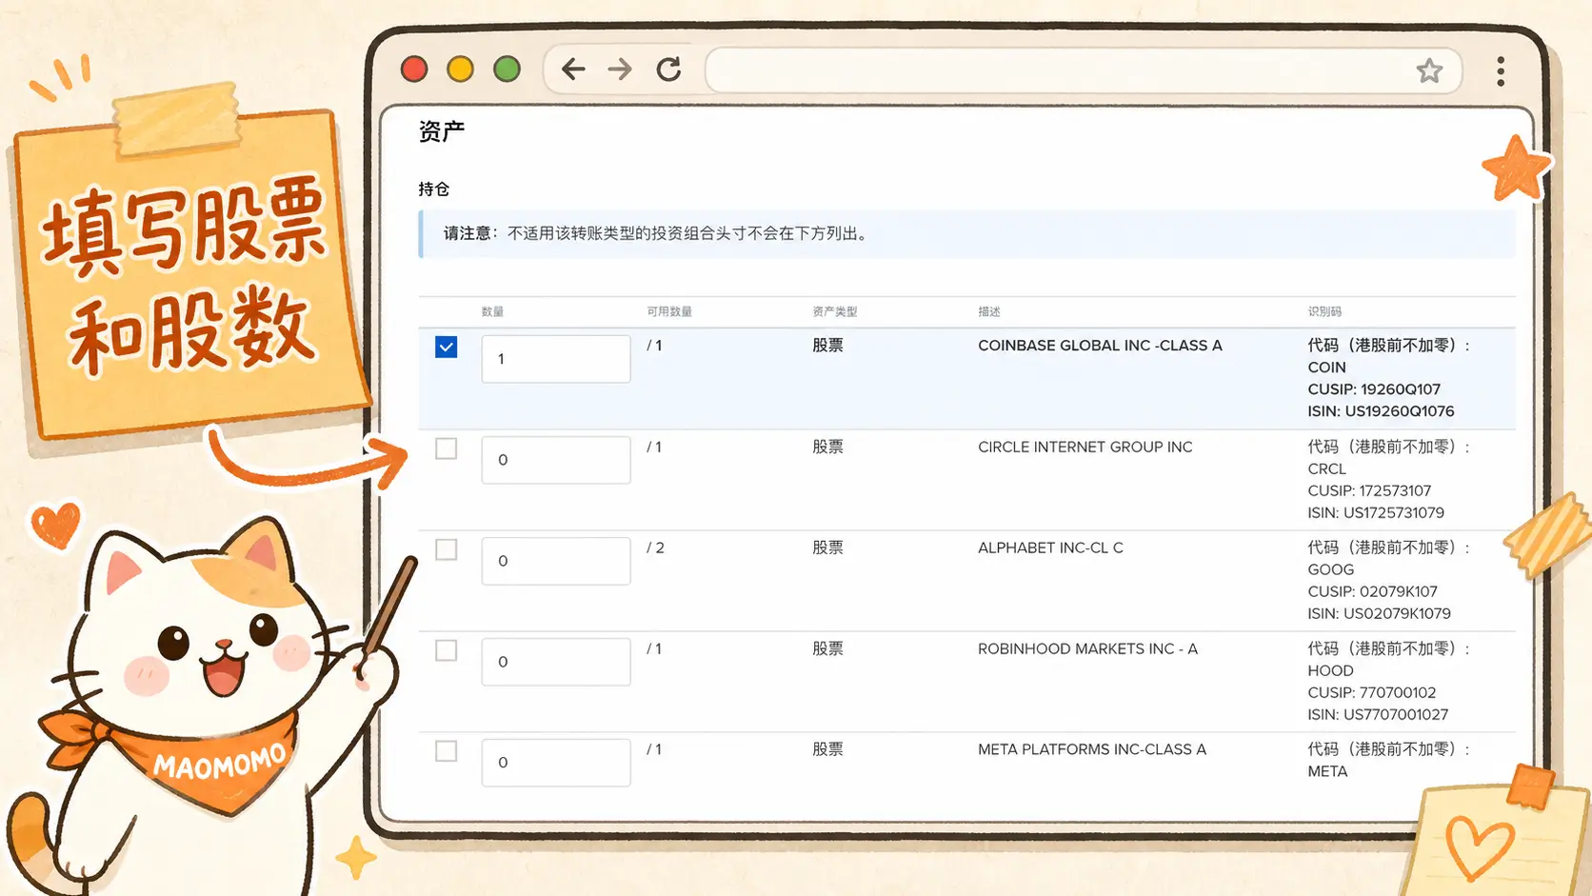The width and height of the screenshot is (1592, 896).
Task: Click the META PLATFORMS INC-CLASS A description
Action: point(1092,749)
